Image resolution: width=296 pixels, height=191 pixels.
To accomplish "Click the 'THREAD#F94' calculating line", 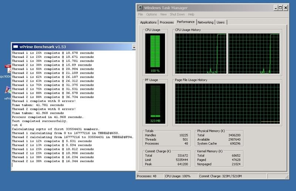I will tap(73, 137).
